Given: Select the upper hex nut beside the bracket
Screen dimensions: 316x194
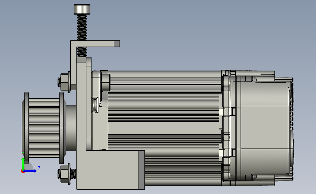Looking at the screenshot, I should tap(65, 82).
